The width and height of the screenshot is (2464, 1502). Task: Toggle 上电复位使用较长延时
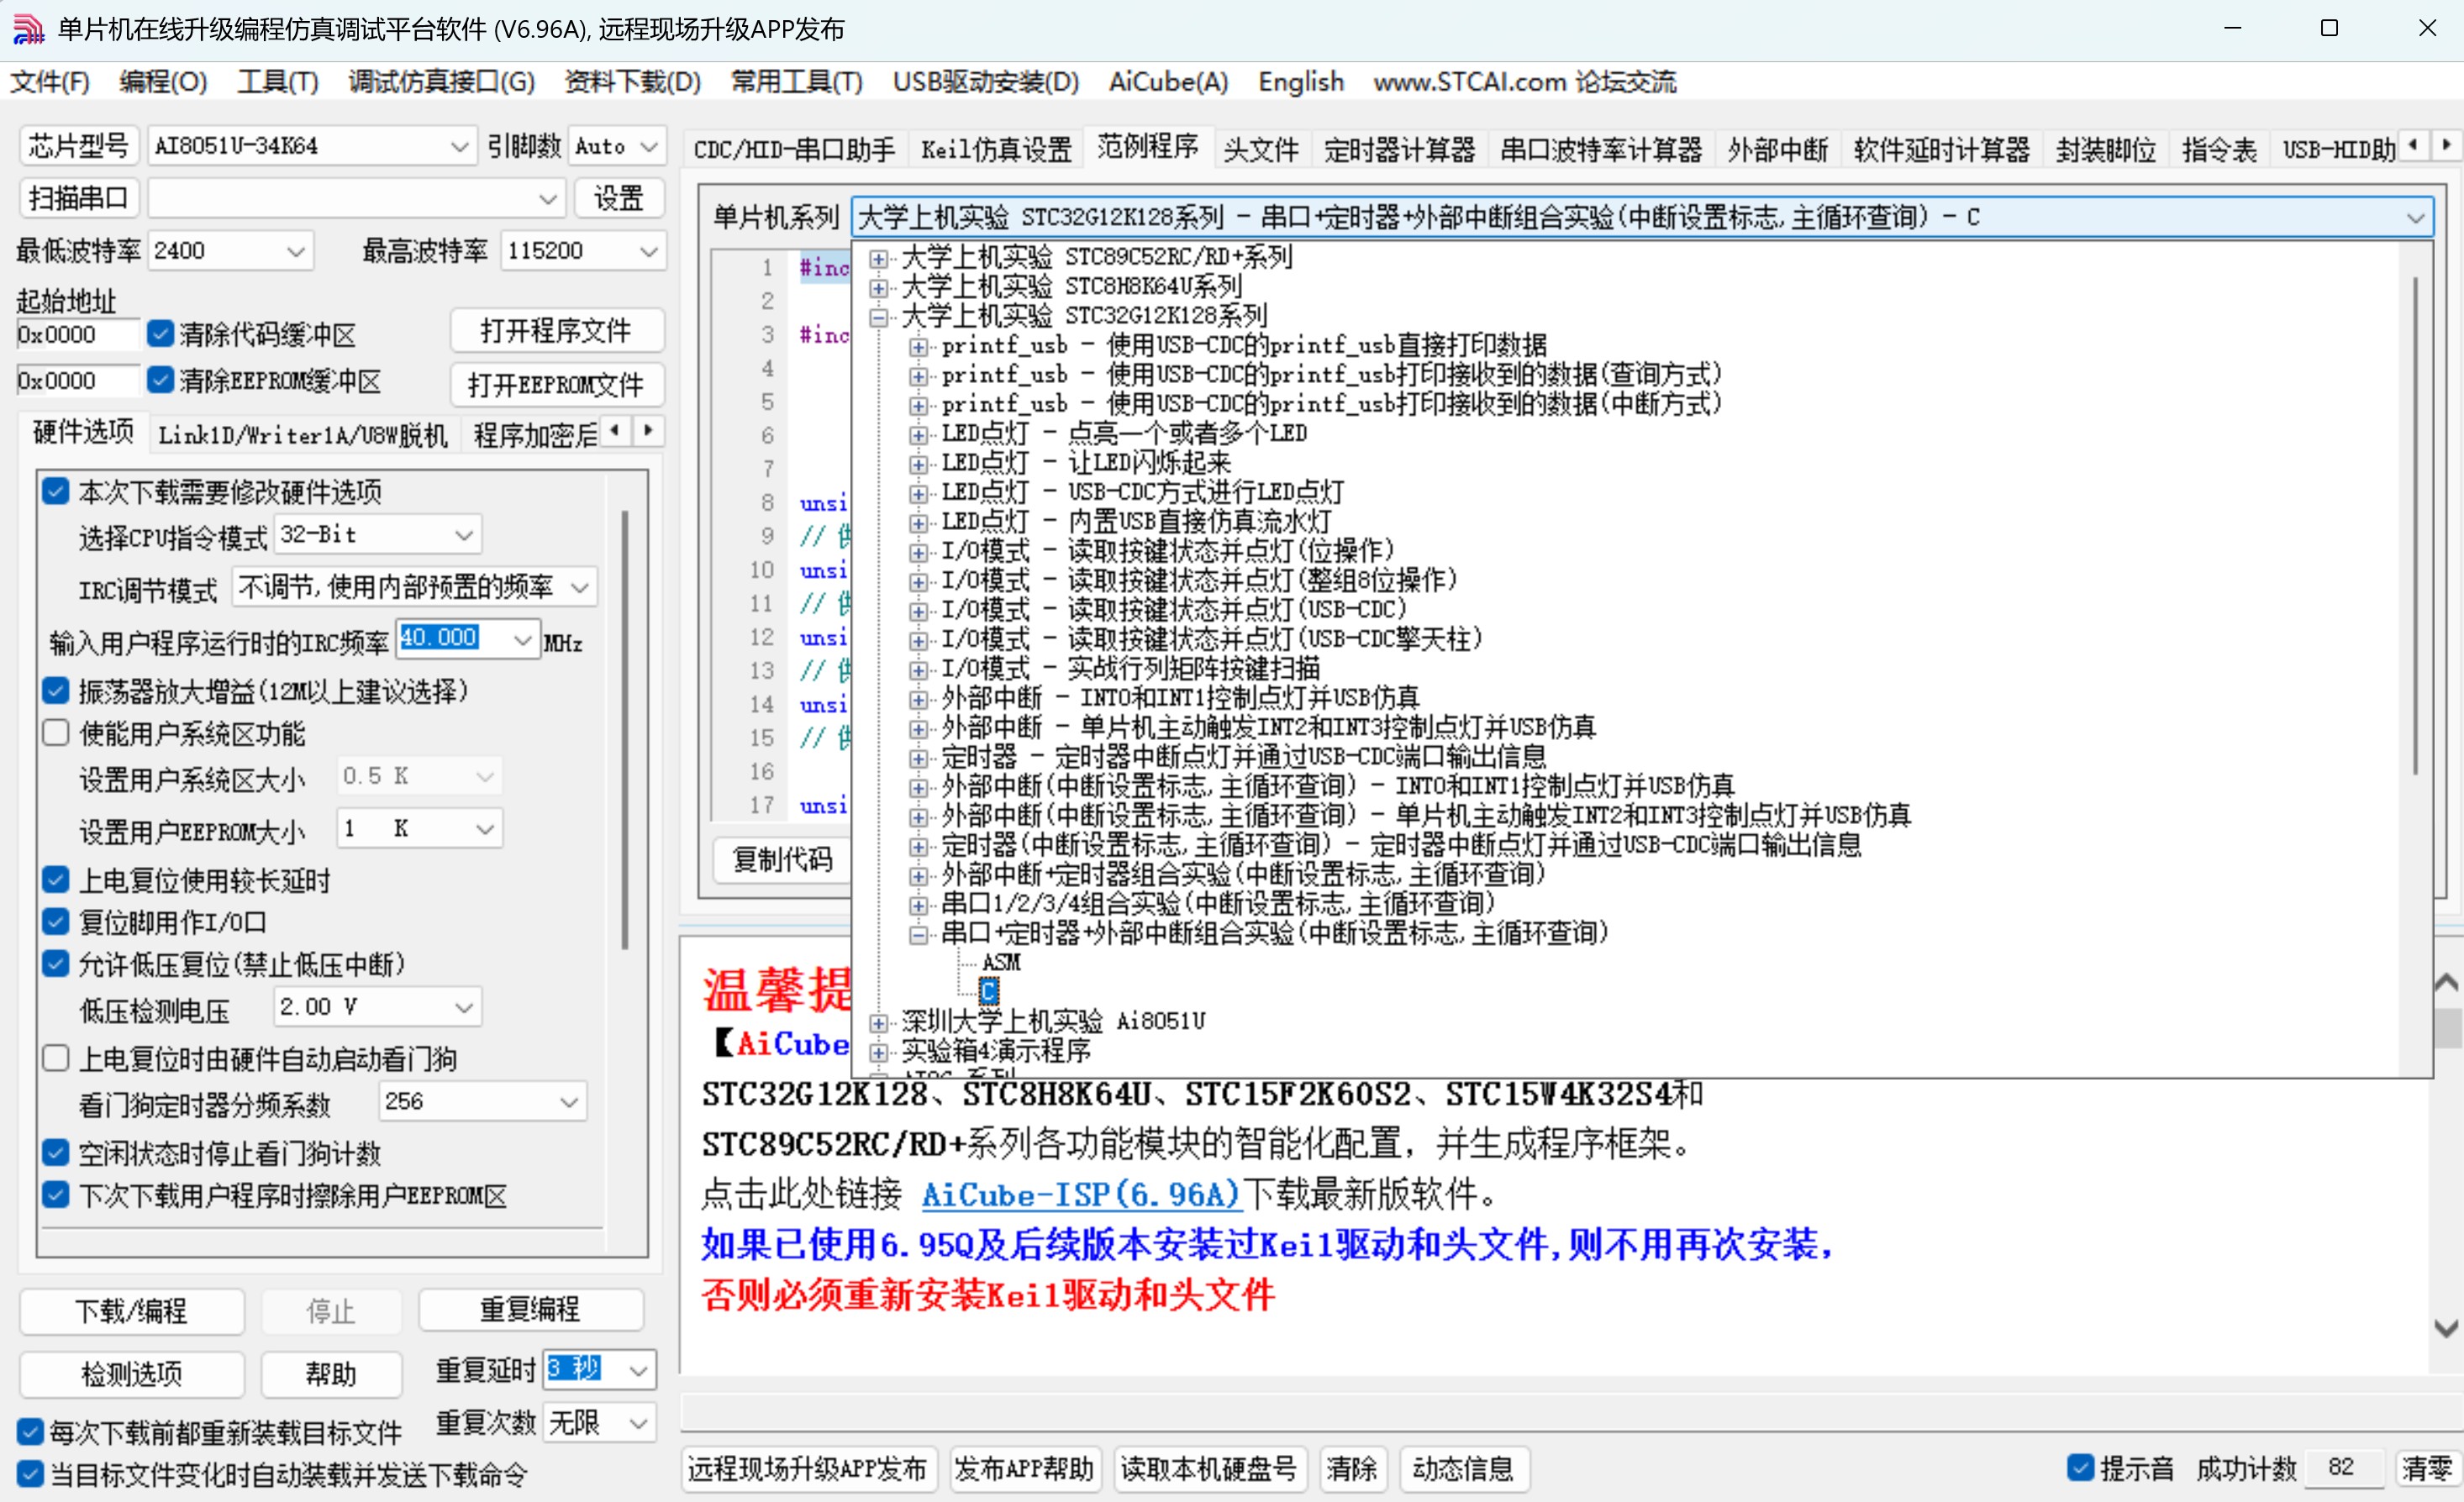pyautogui.click(x=56, y=880)
